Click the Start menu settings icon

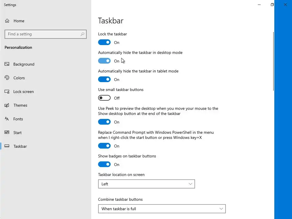(x=7, y=133)
